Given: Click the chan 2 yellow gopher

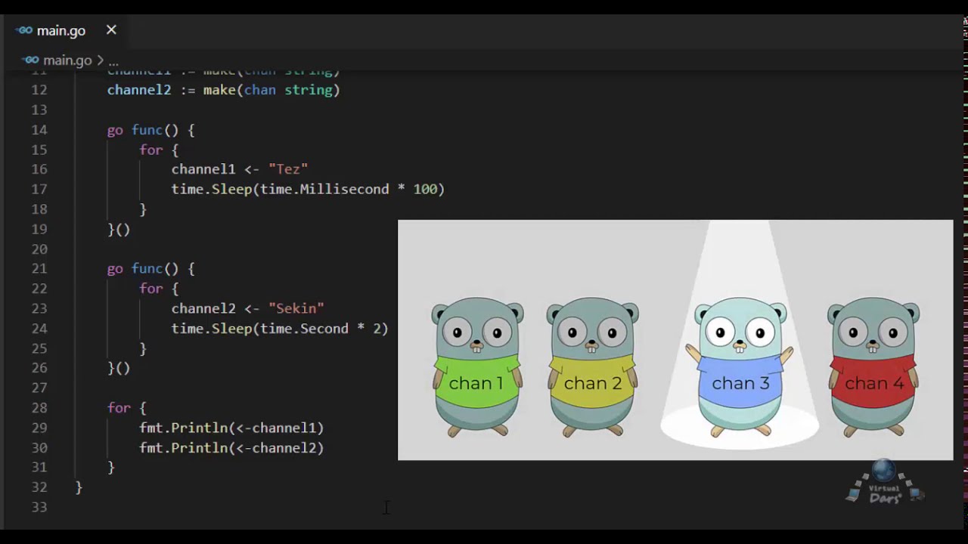Looking at the screenshot, I should tap(592, 366).
